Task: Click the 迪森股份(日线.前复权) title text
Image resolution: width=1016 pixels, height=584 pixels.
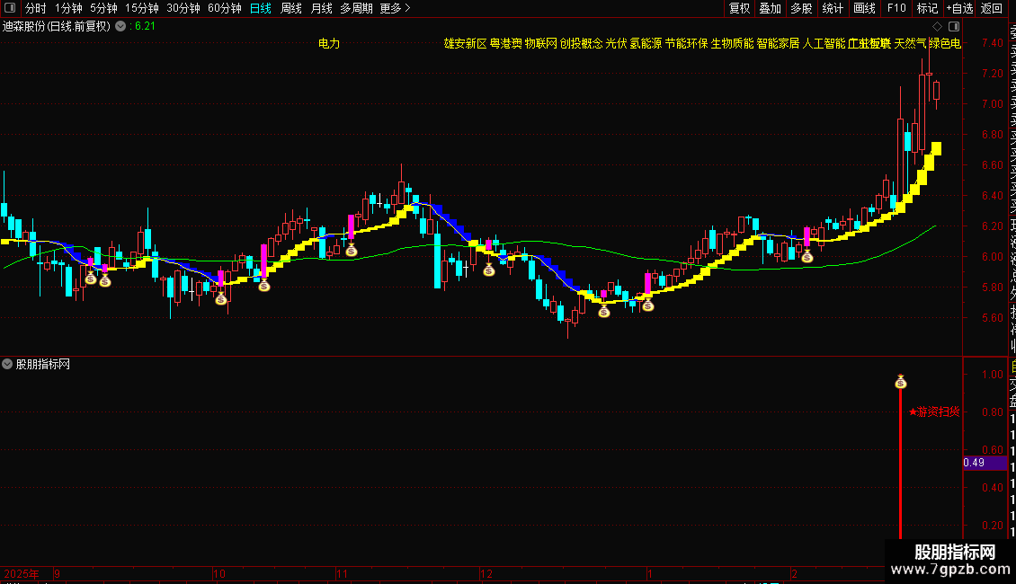Action: [57, 27]
